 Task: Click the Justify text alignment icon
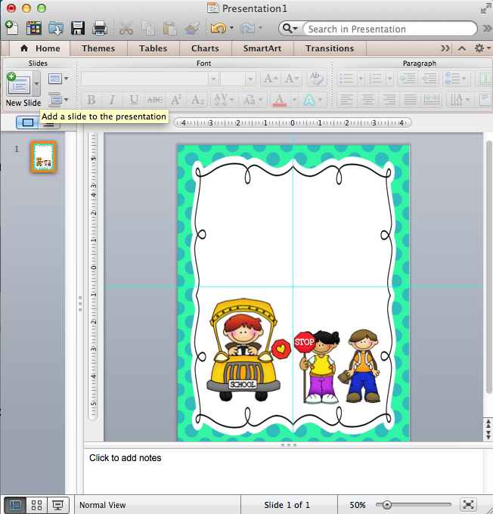click(x=410, y=100)
